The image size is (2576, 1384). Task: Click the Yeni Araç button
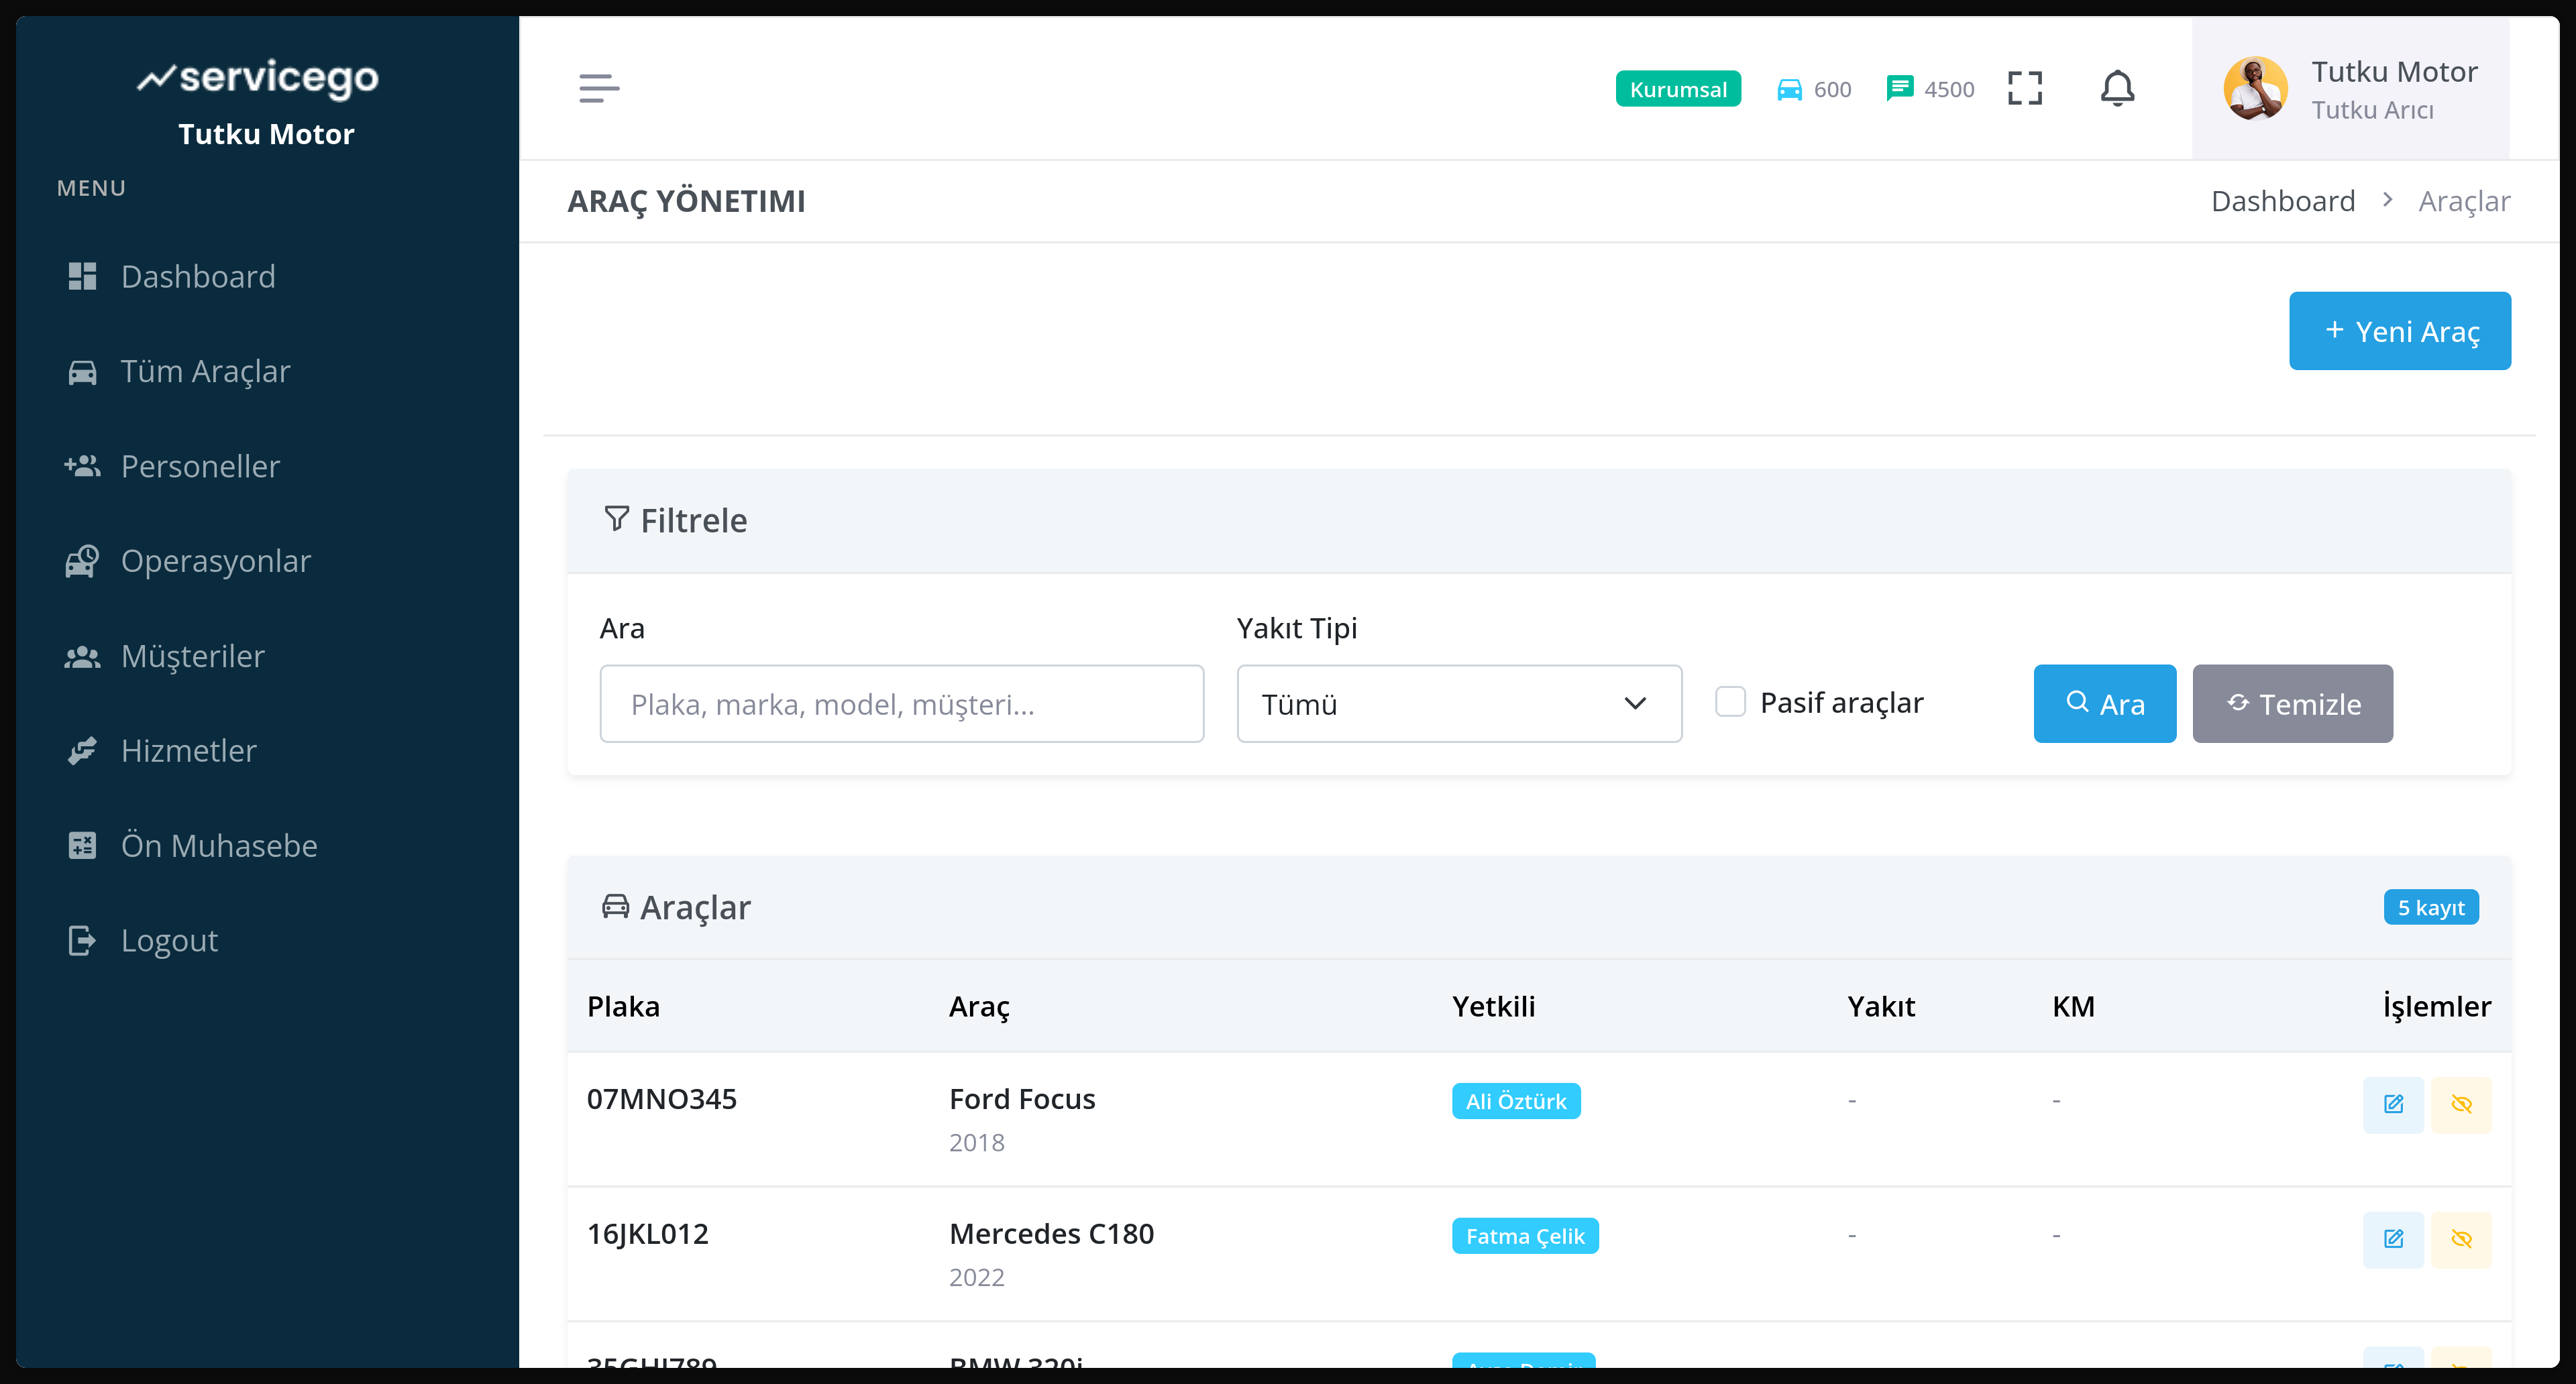click(x=2399, y=331)
